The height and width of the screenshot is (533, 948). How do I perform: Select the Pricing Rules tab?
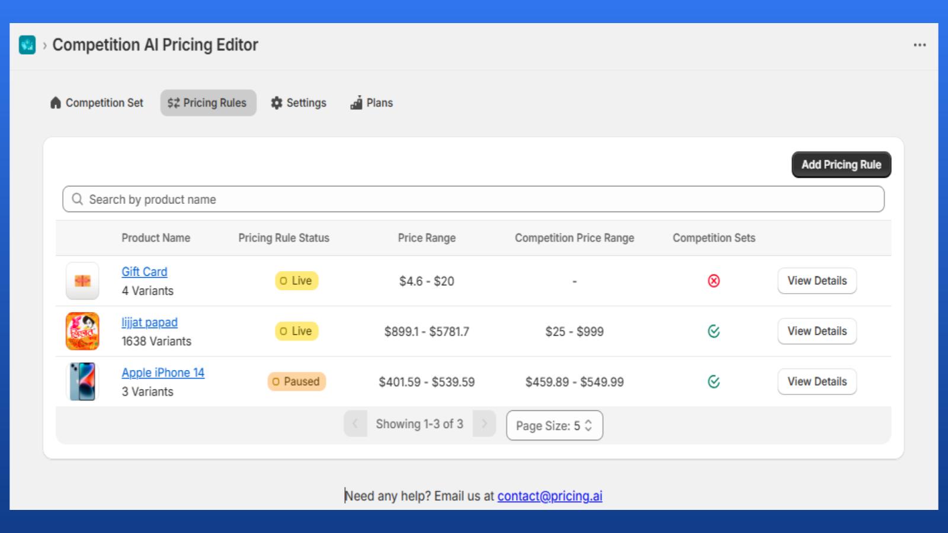point(208,102)
